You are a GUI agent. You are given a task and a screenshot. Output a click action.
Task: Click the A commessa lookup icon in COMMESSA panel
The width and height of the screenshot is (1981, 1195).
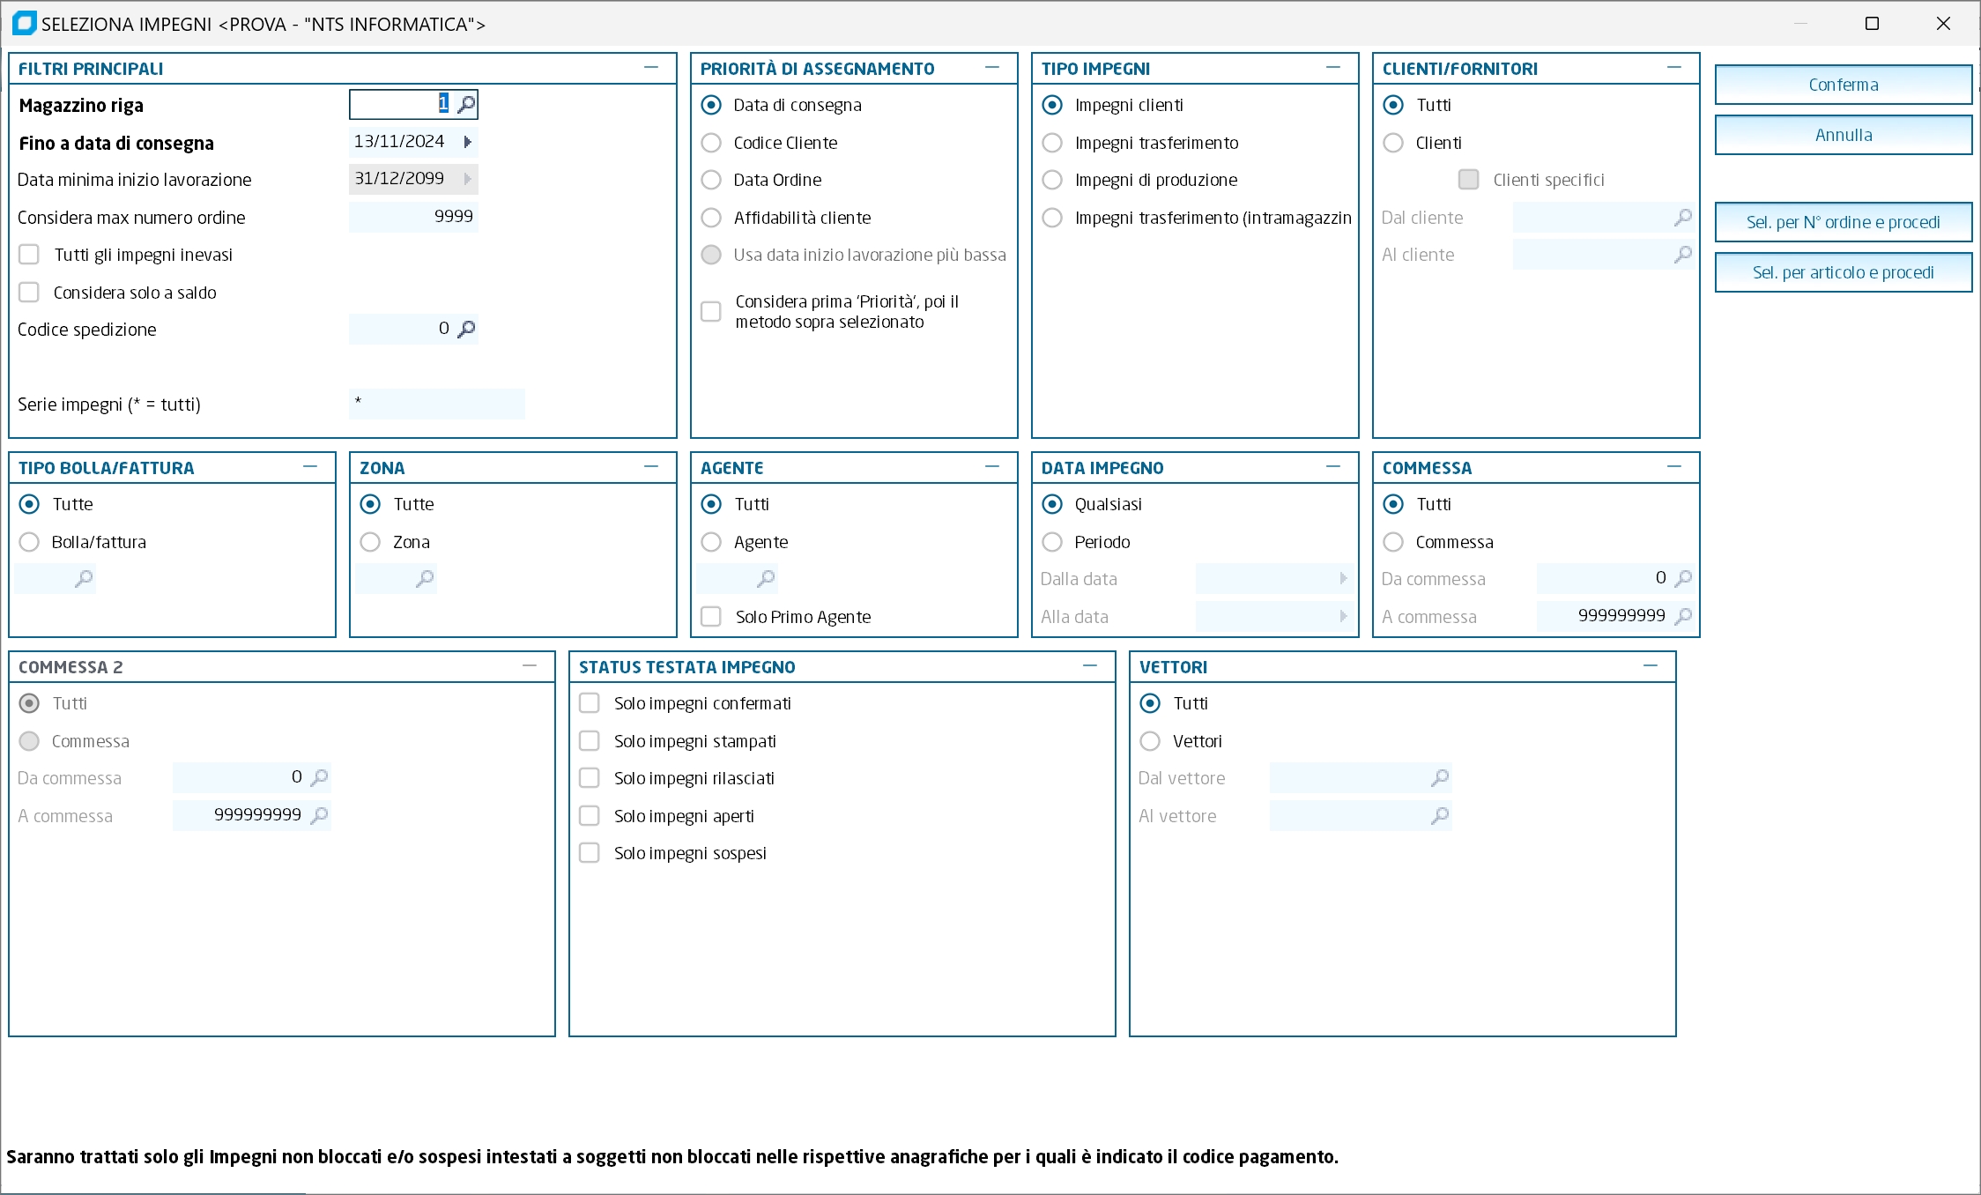1682,616
